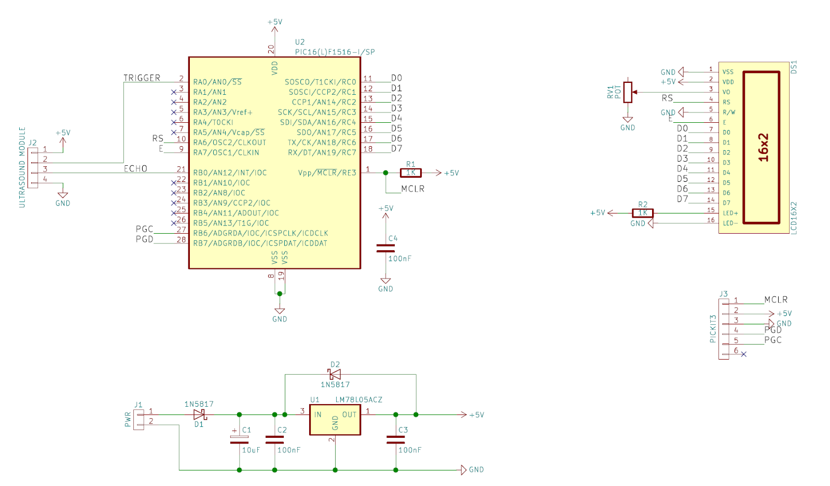Click the +5V output arrow of regulator
The height and width of the screenshot is (486, 830).
point(473,414)
